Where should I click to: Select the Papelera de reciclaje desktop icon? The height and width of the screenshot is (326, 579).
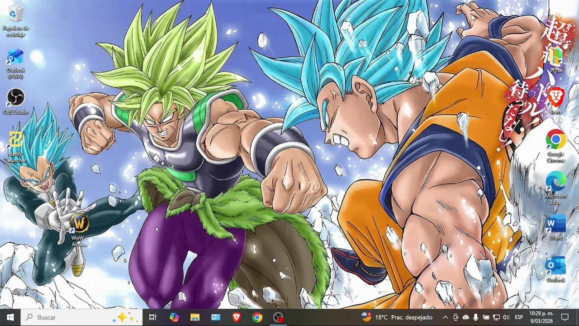(15, 20)
